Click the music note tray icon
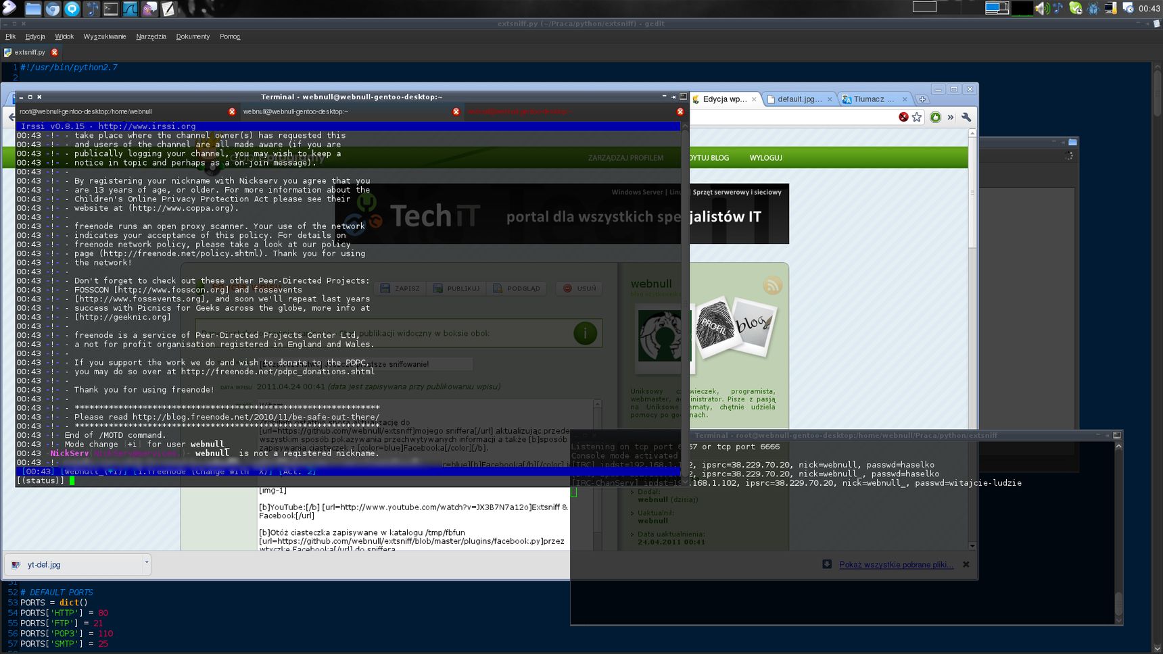This screenshot has width=1163, height=654. (1058, 8)
